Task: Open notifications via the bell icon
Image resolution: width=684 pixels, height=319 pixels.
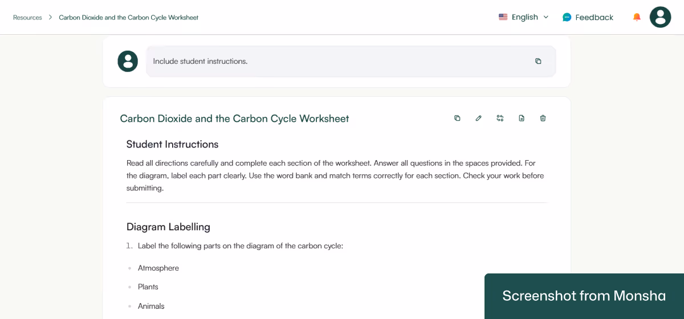Action: click(637, 17)
